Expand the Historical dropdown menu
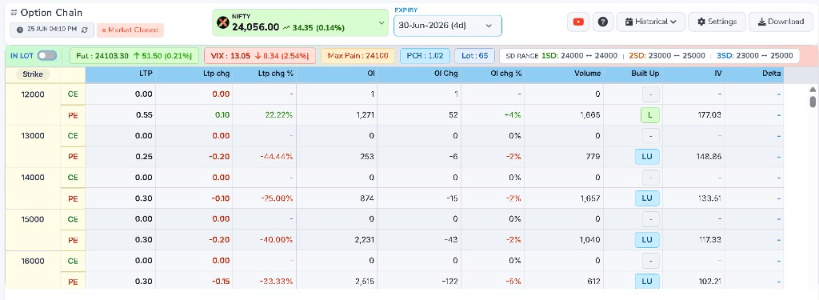The image size is (819, 300). (651, 22)
